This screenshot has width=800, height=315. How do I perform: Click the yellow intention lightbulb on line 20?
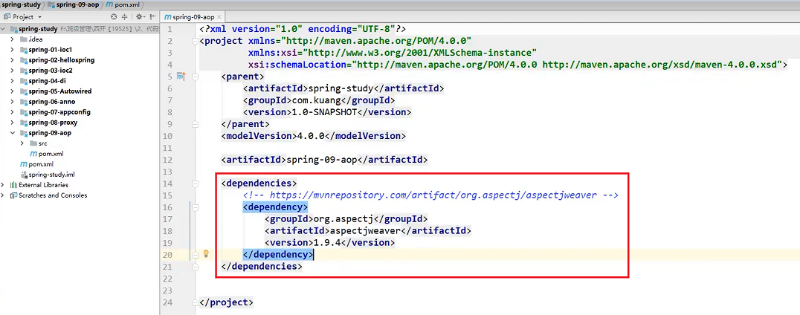point(206,253)
